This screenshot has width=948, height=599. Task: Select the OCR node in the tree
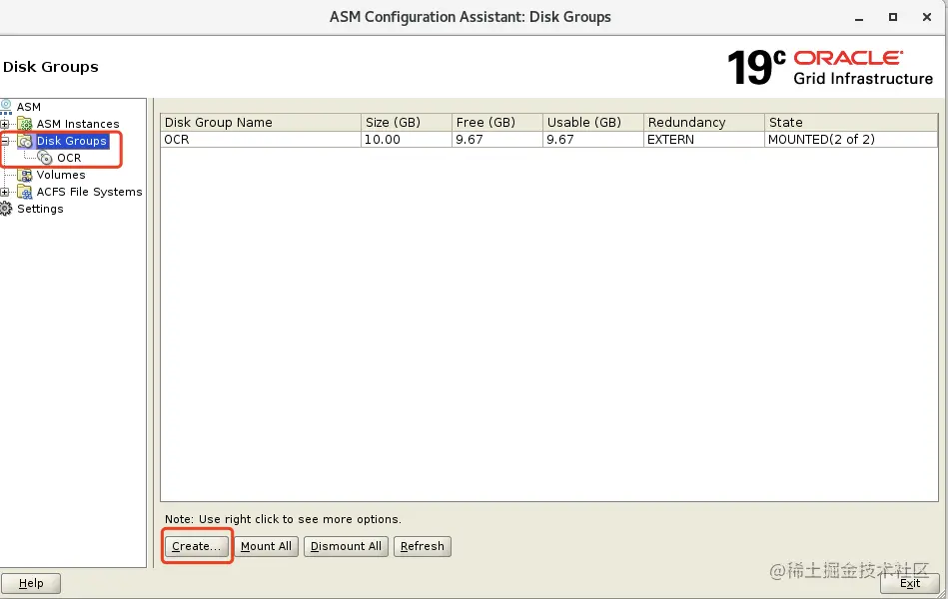[69, 158]
